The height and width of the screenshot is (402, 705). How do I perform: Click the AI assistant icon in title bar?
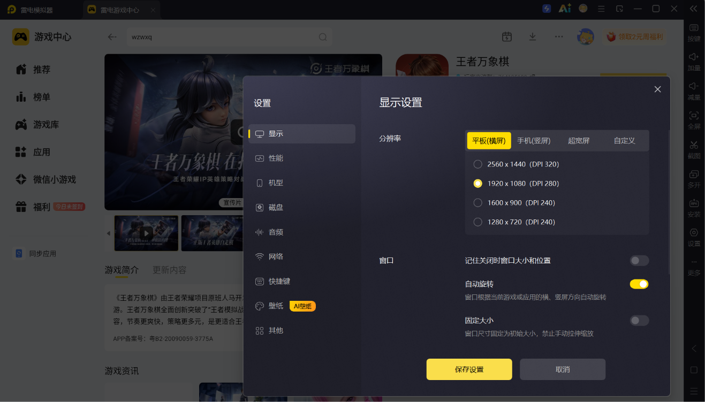(x=565, y=9)
